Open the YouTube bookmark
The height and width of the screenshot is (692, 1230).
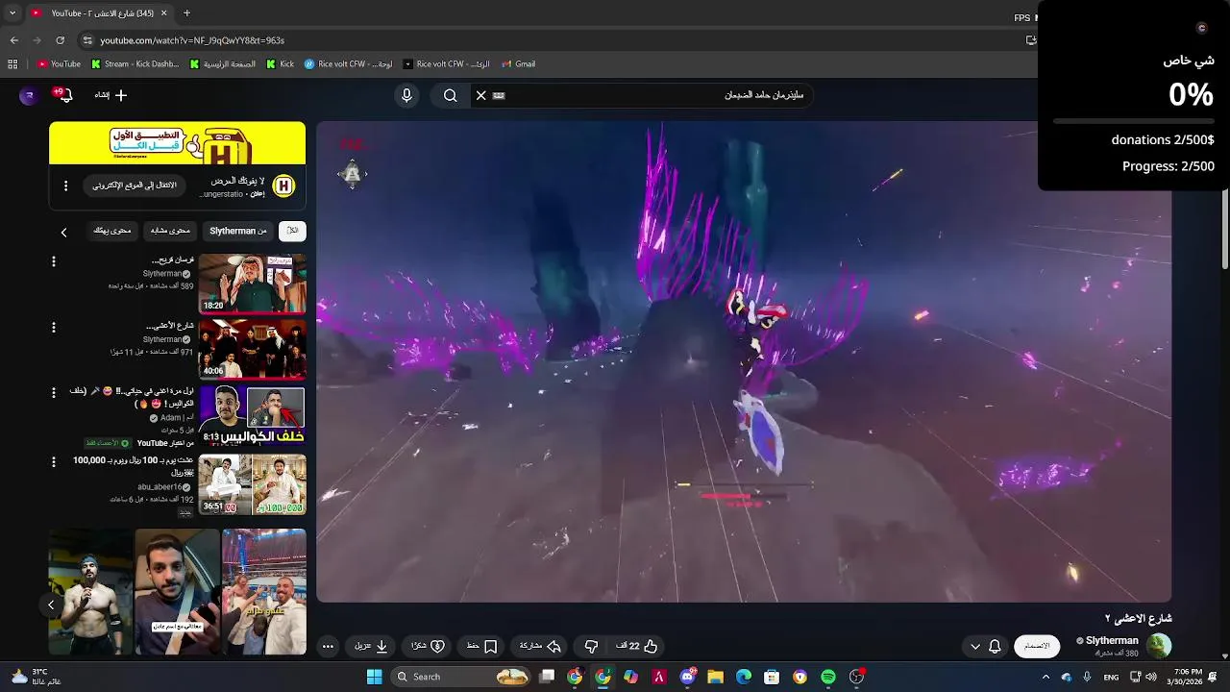59,64
